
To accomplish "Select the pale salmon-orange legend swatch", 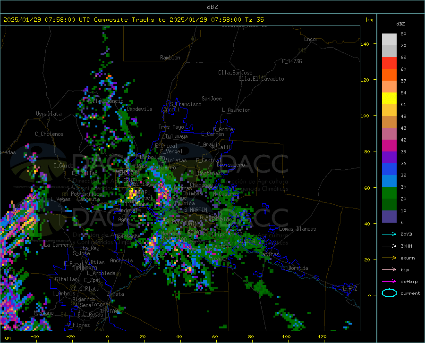I will pos(389,87).
